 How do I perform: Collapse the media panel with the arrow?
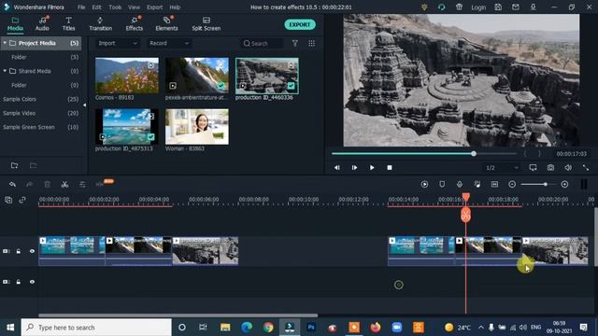coord(84,105)
